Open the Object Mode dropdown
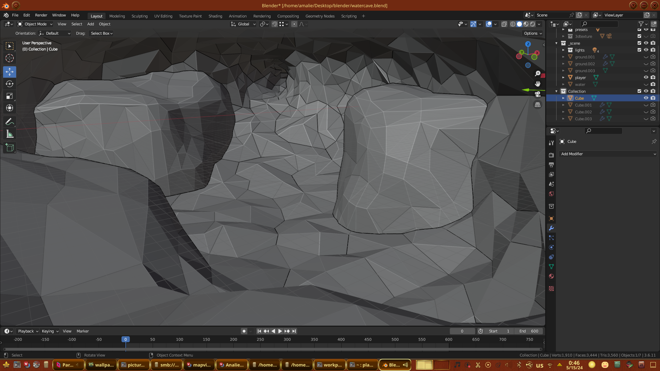 pyautogui.click(x=35, y=24)
